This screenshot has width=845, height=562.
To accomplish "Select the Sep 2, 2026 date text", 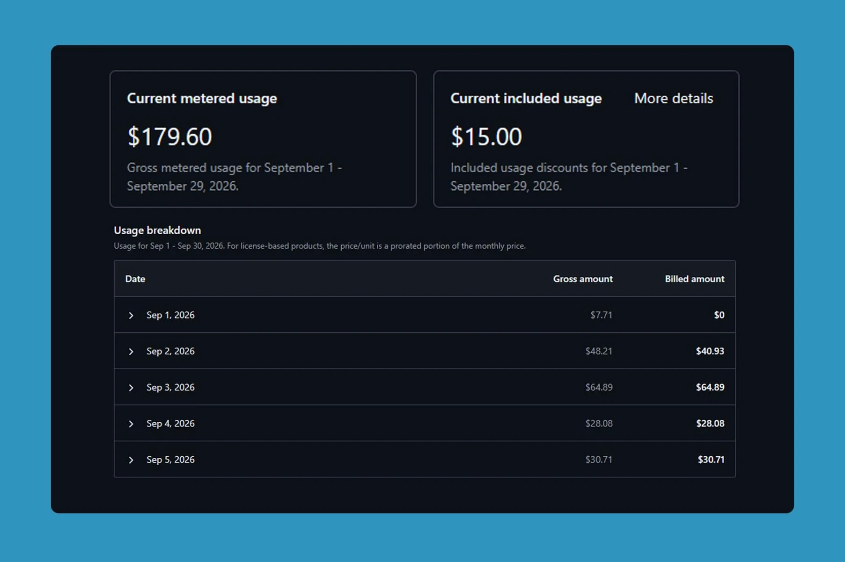I will pyautogui.click(x=170, y=351).
